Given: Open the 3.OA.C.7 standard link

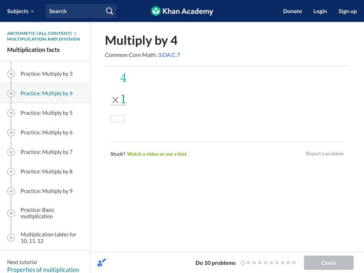Looking at the screenshot, I should pyautogui.click(x=169, y=55).
